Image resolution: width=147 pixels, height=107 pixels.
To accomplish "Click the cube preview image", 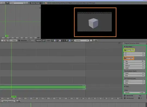I will tap(94, 22).
